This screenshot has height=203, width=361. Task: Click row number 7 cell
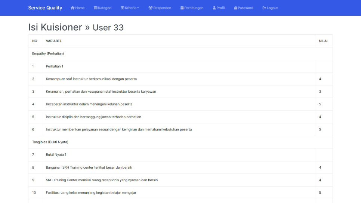(35, 155)
